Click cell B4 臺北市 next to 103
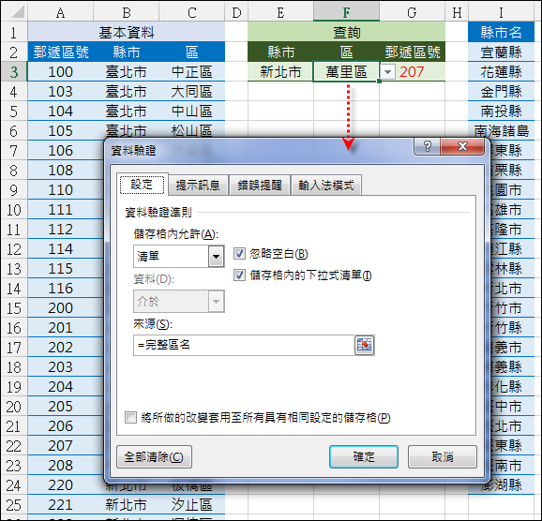542x521 pixels. point(127,92)
